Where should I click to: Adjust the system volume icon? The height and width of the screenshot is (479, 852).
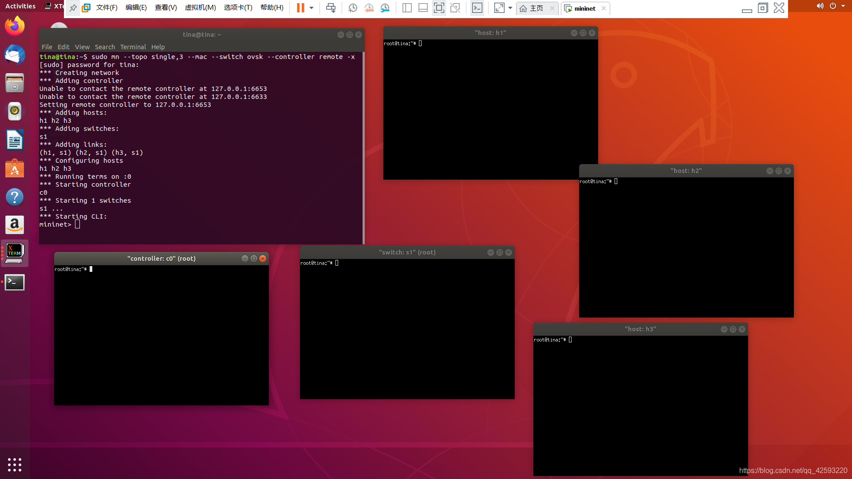[820, 6]
